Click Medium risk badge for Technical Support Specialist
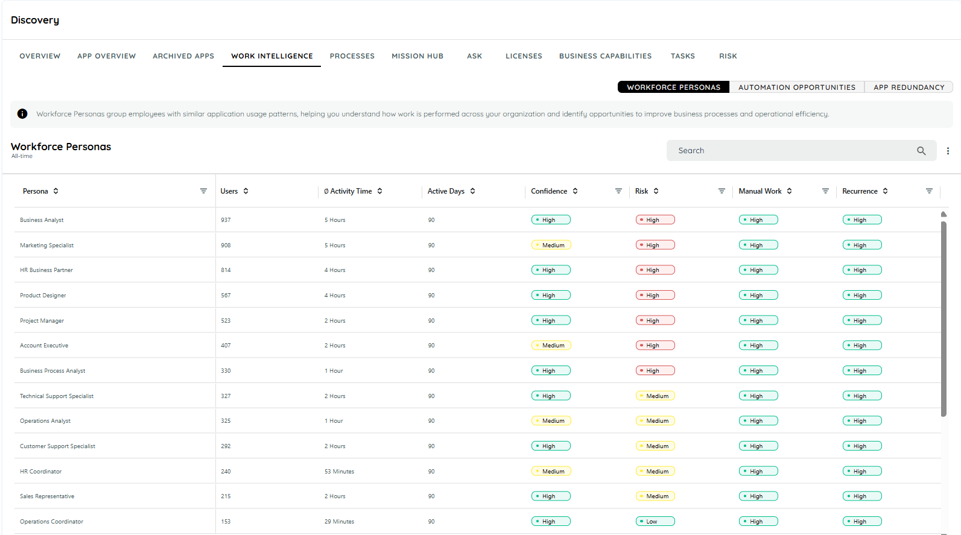This screenshot has width=961, height=535. (x=655, y=396)
